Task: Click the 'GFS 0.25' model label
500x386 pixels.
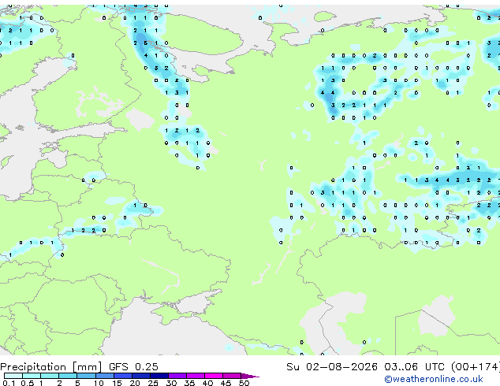Action: coord(133,367)
